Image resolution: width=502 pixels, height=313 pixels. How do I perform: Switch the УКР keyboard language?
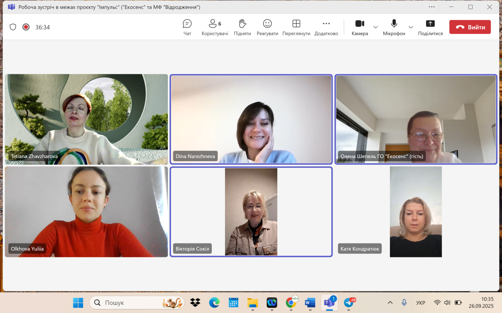(x=420, y=303)
